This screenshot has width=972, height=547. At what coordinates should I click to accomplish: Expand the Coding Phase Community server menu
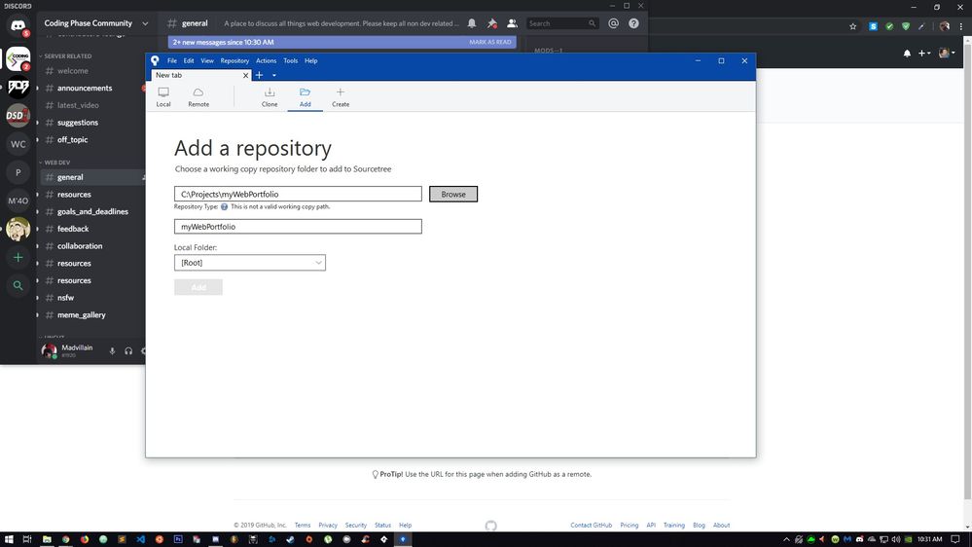[x=145, y=23]
